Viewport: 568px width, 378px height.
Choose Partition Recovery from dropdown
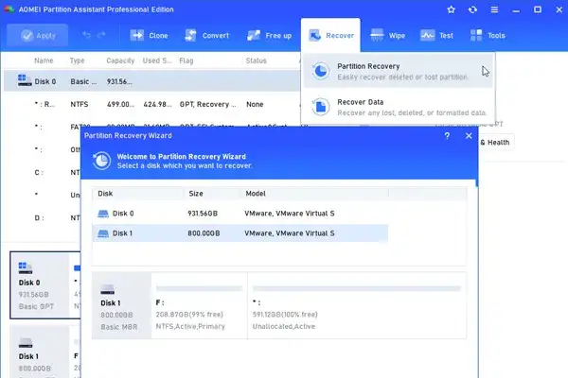(x=399, y=71)
